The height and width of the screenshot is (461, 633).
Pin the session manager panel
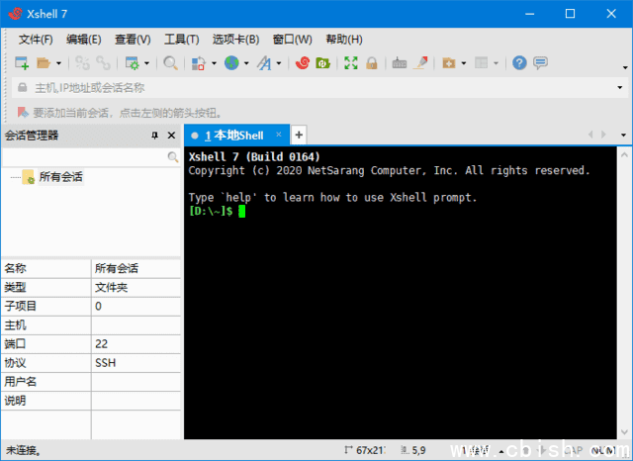[154, 136]
